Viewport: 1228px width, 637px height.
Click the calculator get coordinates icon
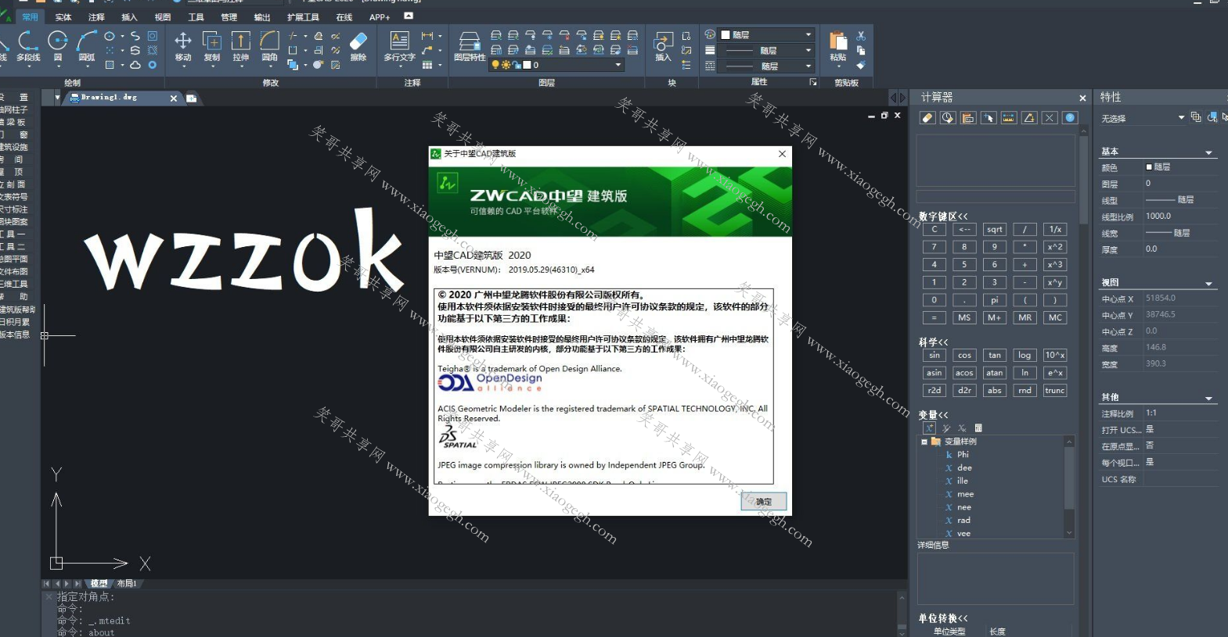coord(989,118)
